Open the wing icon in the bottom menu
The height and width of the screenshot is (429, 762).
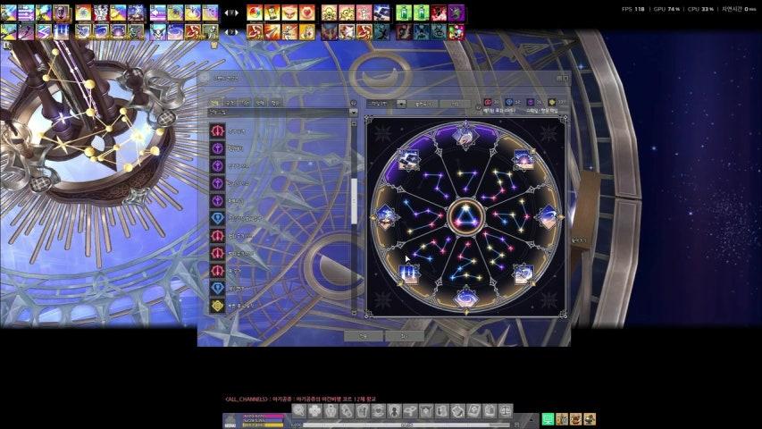(410, 411)
